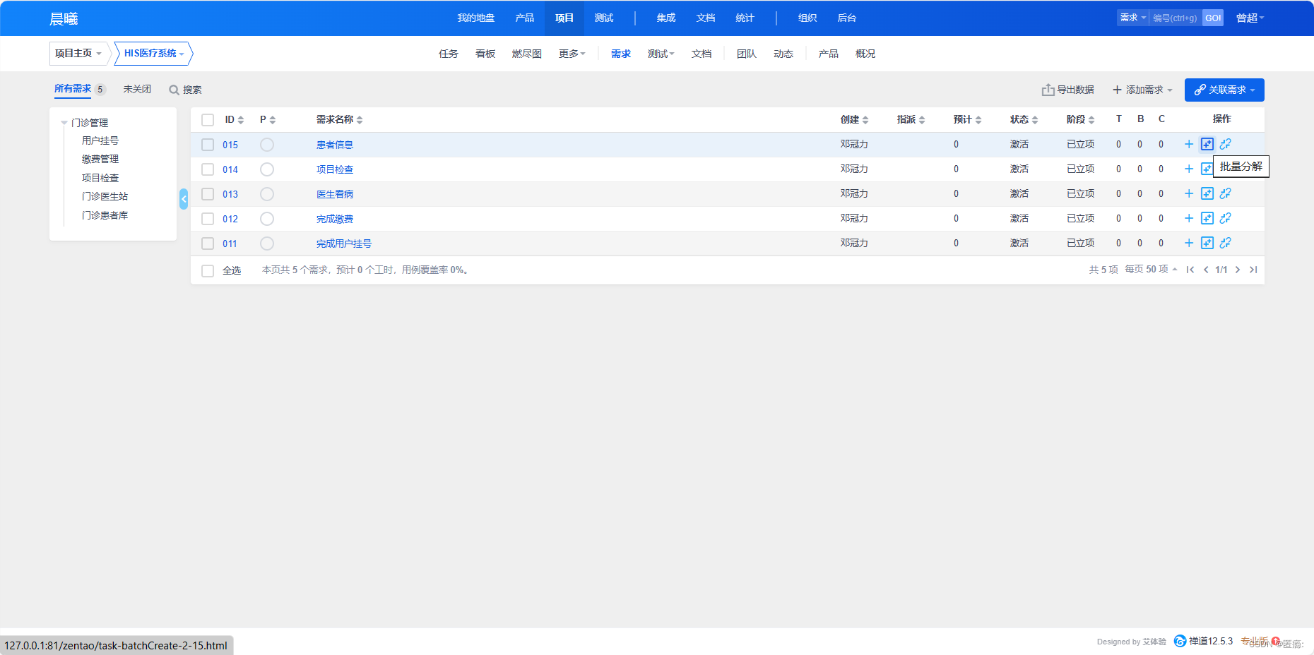The width and height of the screenshot is (1314, 655).
Task: Click 导出数据 export button
Action: pyautogui.click(x=1068, y=90)
